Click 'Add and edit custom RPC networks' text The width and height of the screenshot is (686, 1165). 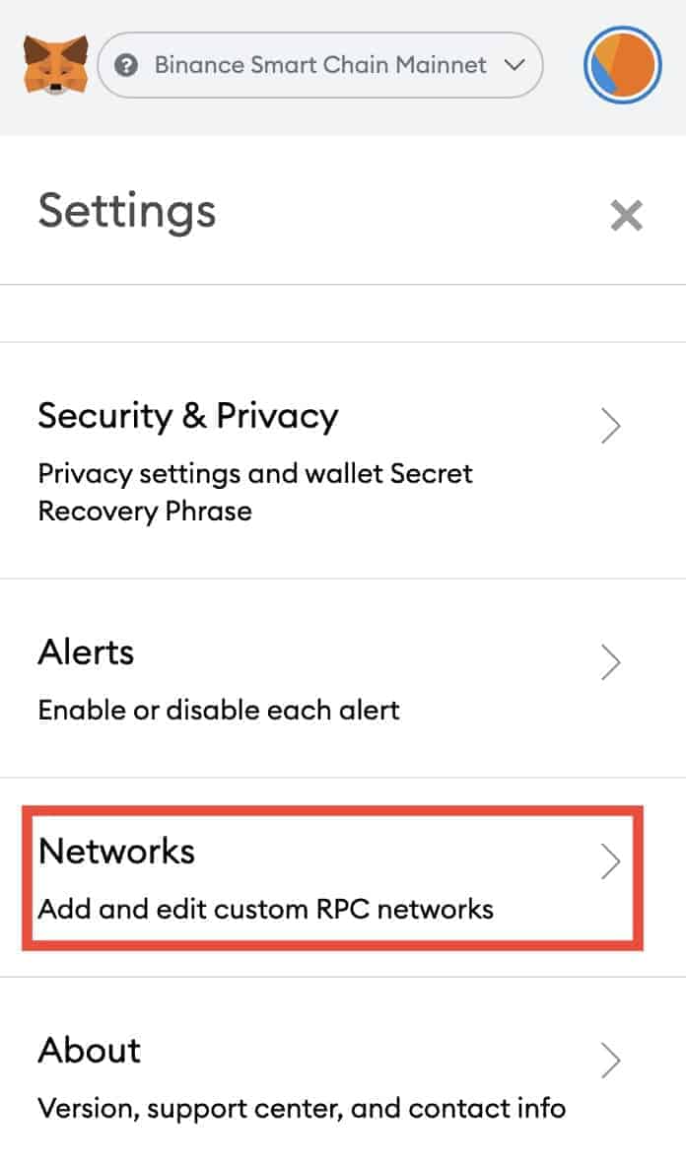266,909
